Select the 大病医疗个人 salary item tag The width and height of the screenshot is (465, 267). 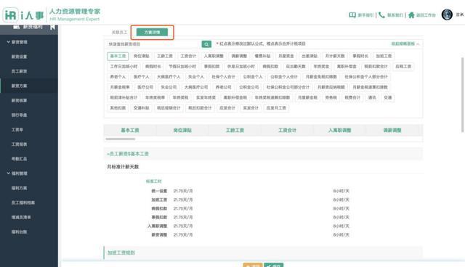[169, 77]
